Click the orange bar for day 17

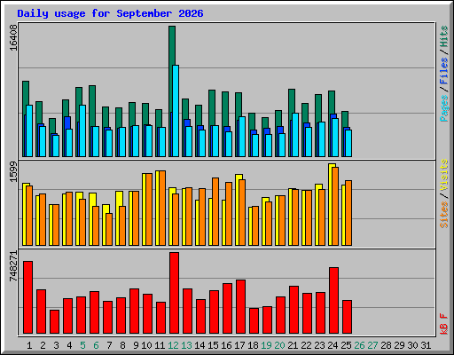tap(242, 212)
